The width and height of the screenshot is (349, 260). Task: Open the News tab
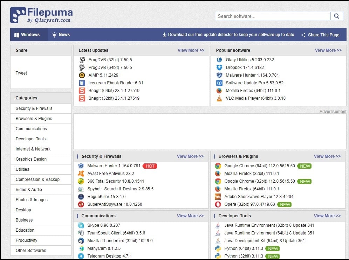click(61, 35)
